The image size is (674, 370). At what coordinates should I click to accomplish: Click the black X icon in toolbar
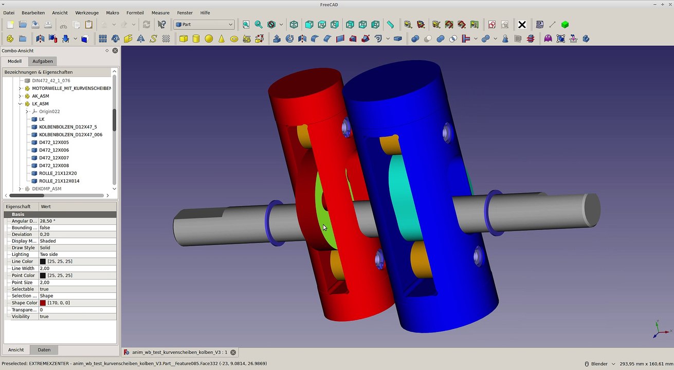(x=522, y=25)
